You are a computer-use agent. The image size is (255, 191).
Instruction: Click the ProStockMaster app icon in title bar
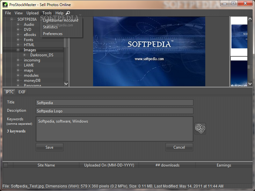tap(5, 5)
